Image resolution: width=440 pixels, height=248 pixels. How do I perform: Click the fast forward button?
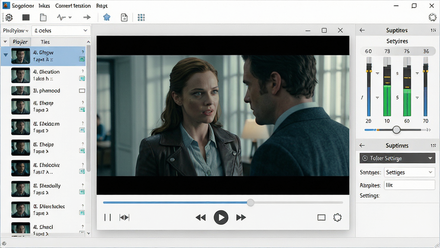(x=241, y=217)
